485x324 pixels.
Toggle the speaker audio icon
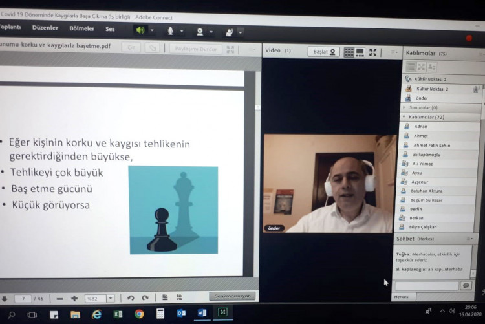[x=140, y=30]
